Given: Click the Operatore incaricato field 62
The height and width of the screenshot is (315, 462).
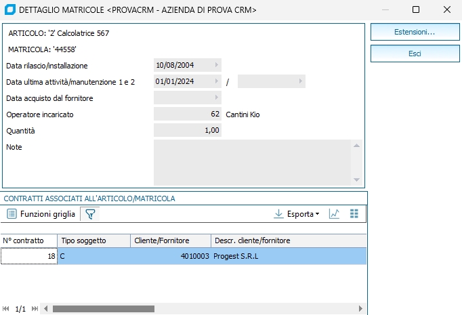Looking at the screenshot, I should click(x=188, y=114).
